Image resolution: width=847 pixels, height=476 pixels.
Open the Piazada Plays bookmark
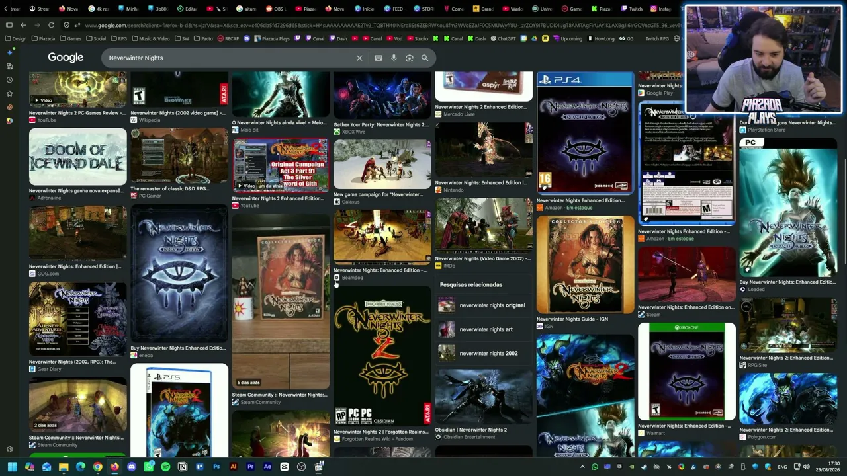[x=271, y=38]
